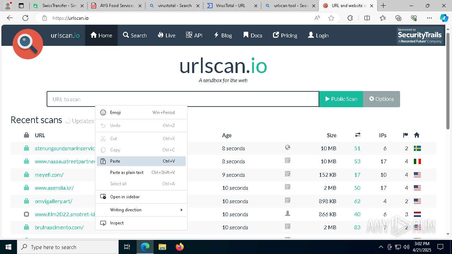The width and height of the screenshot is (452, 254).
Task: Choose Paste as plain text
Action: [141, 173]
